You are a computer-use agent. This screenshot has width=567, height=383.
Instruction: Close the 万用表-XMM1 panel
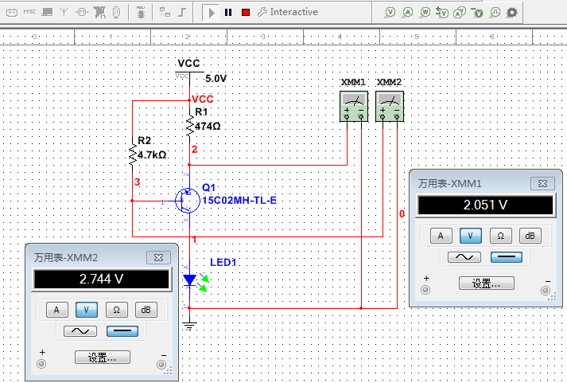pyautogui.click(x=542, y=183)
